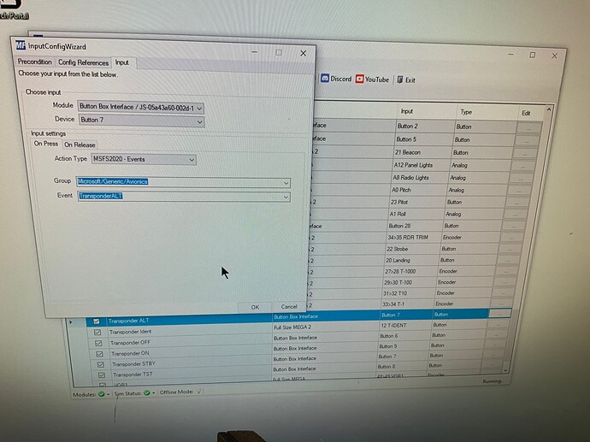Click the edit button for A12 Panel Lights row

522,166
